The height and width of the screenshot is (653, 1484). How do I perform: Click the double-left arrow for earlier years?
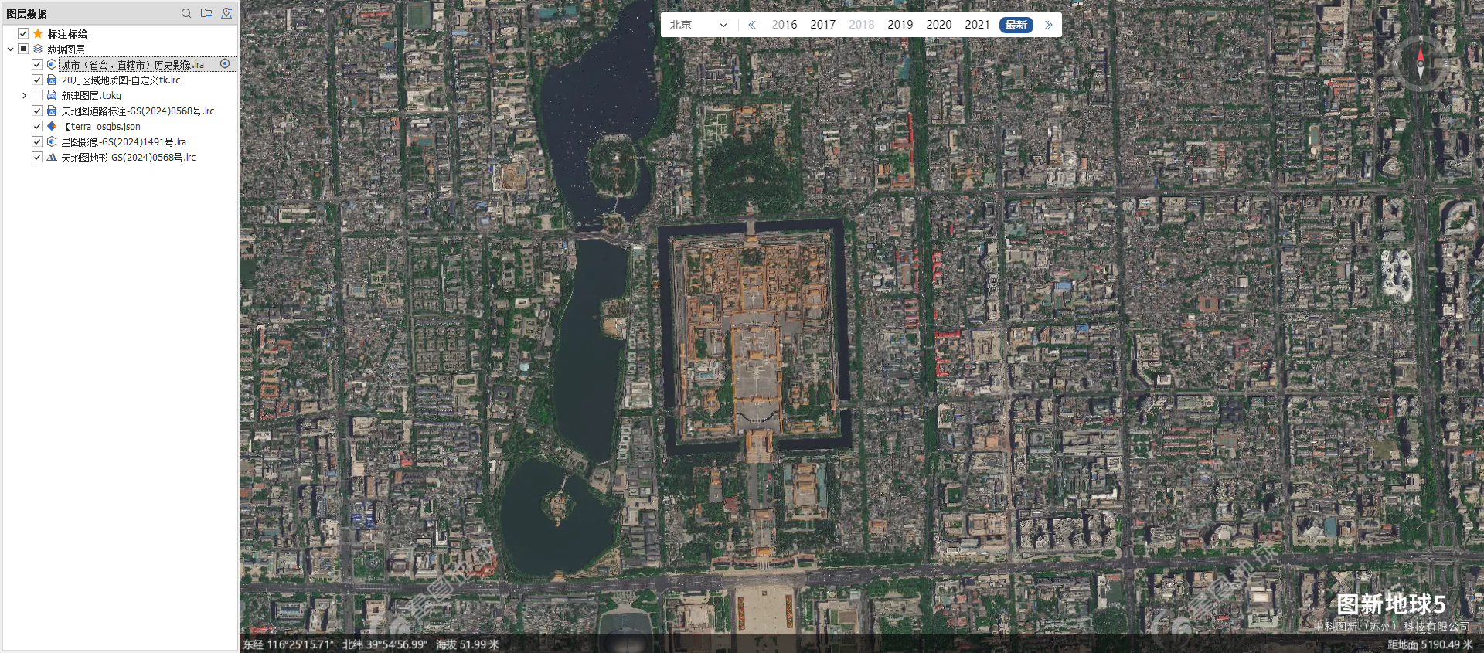752,25
